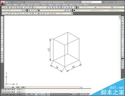Open the 标注(N) menu
Viewport: 125px width, 96px height.
point(58,5)
